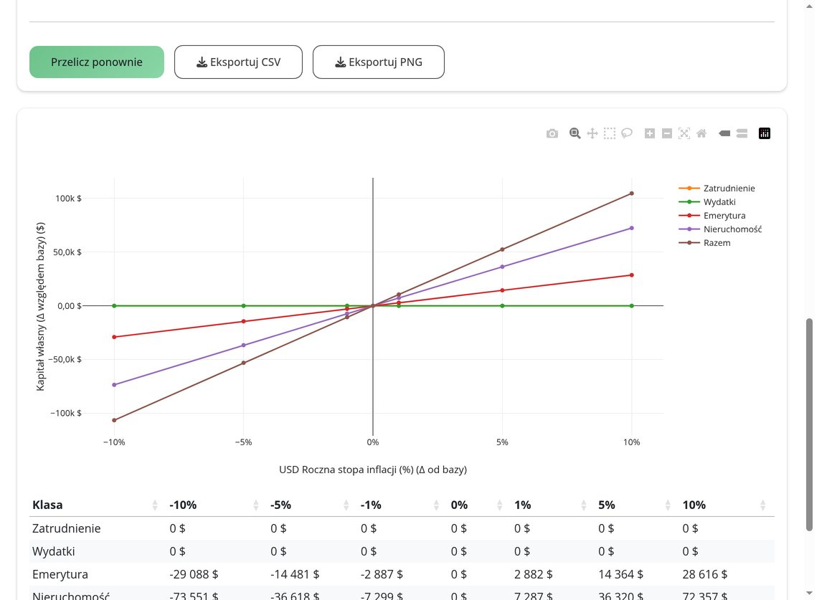
Task: Click the Przelicz ponownie button
Action: click(x=97, y=62)
